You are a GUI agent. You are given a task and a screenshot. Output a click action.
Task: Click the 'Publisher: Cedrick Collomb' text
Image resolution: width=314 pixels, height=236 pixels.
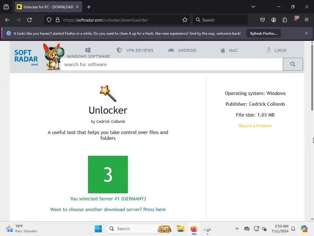[x=255, y=104]
